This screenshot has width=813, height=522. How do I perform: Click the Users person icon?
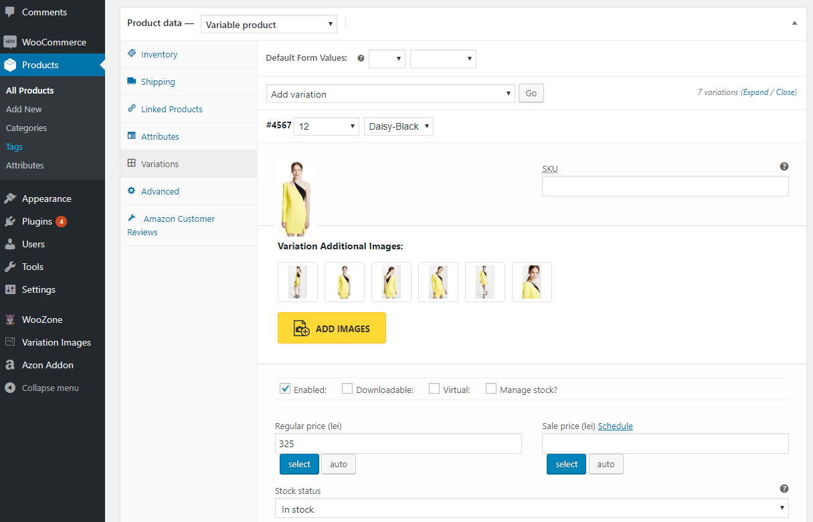10,244
